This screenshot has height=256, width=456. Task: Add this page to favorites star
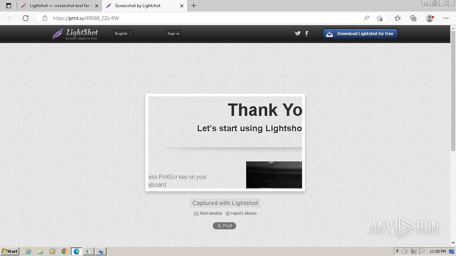click(x=379, y=18)
